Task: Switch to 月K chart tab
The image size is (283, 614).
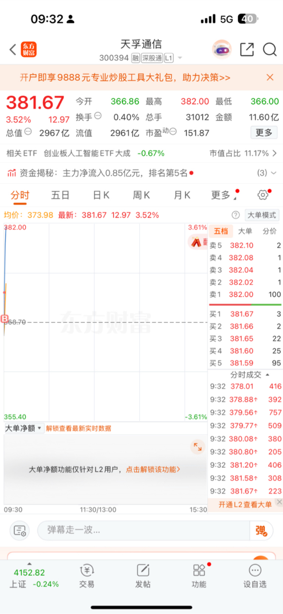Action: 182,195
